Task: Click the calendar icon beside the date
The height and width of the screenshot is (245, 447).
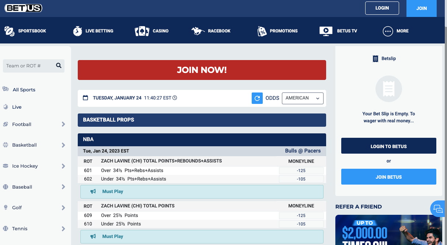Action: pyautogui.click(x=85, y=98)
